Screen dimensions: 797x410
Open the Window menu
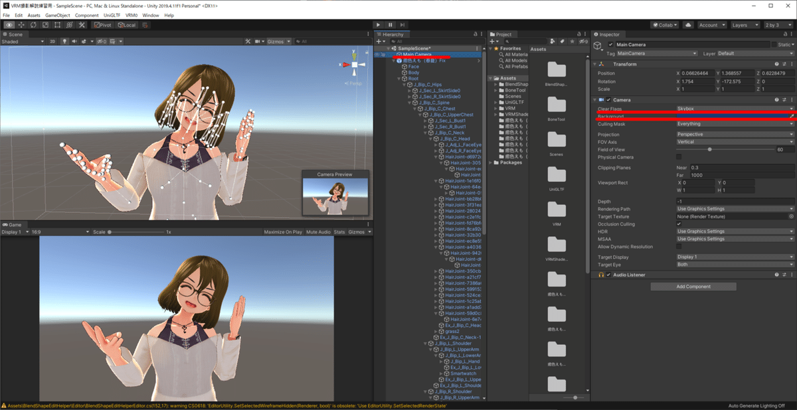[151, 15]
